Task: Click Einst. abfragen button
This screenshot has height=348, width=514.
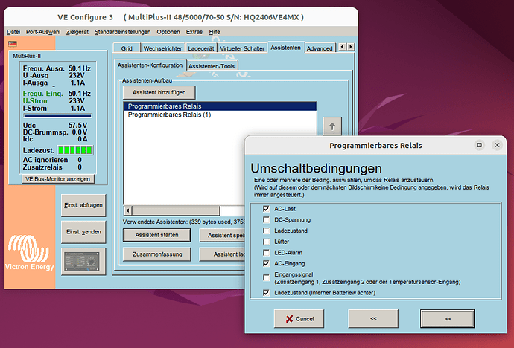Action: point(83,205)
